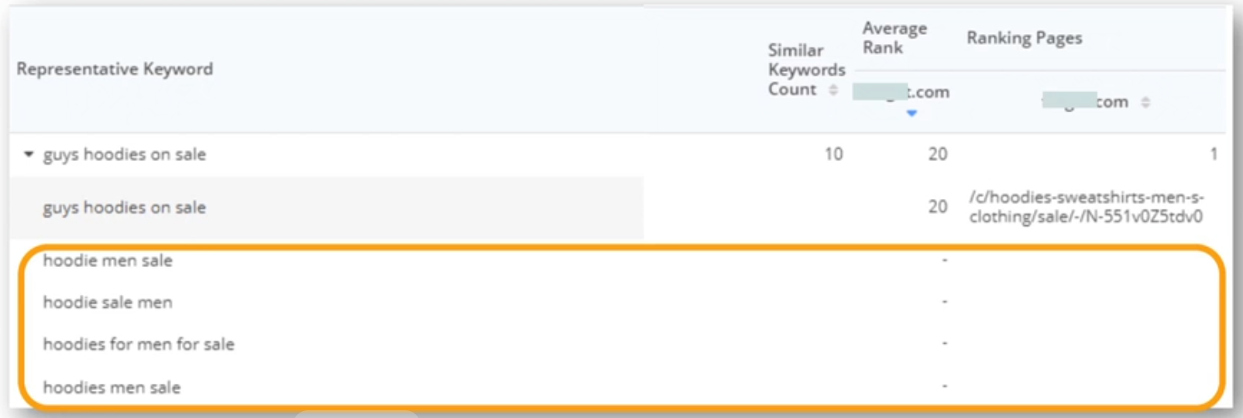Collapse the 'guys hoodies on sale' group
Viewport: 1243px width, 418px height.
[29, 154]
